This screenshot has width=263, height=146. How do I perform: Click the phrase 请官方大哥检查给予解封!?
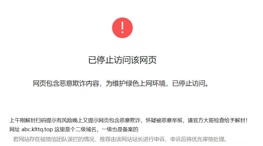click(218, 120)
